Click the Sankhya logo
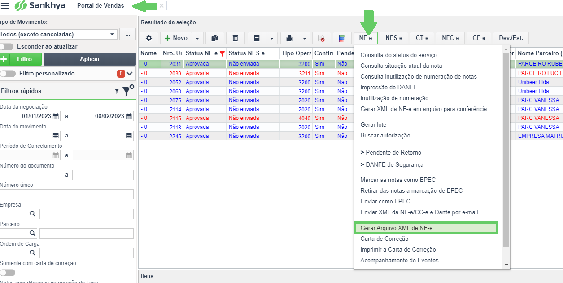Screen dimensions: 563x283 click(x=40, y=6)
